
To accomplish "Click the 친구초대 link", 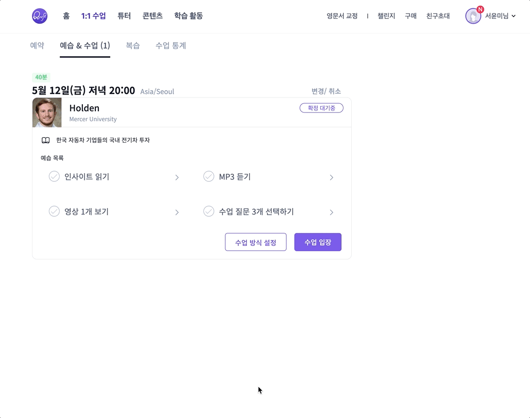I will click(438, 16).
